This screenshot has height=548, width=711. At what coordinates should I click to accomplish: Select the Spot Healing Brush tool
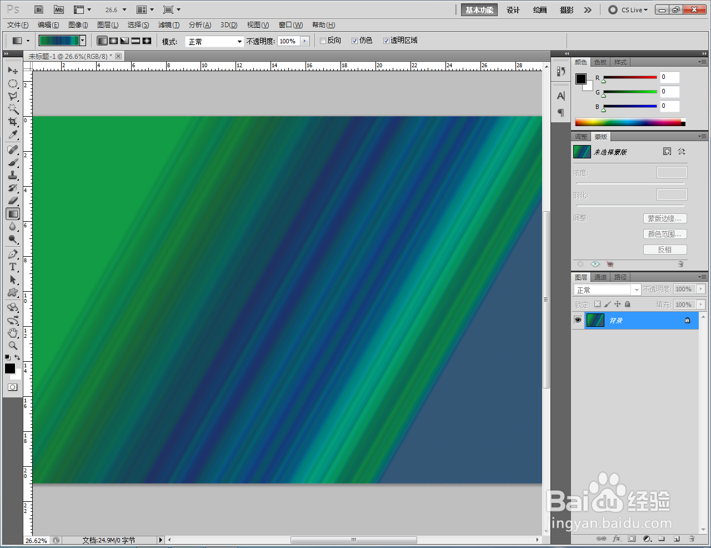tap(13, 150)
